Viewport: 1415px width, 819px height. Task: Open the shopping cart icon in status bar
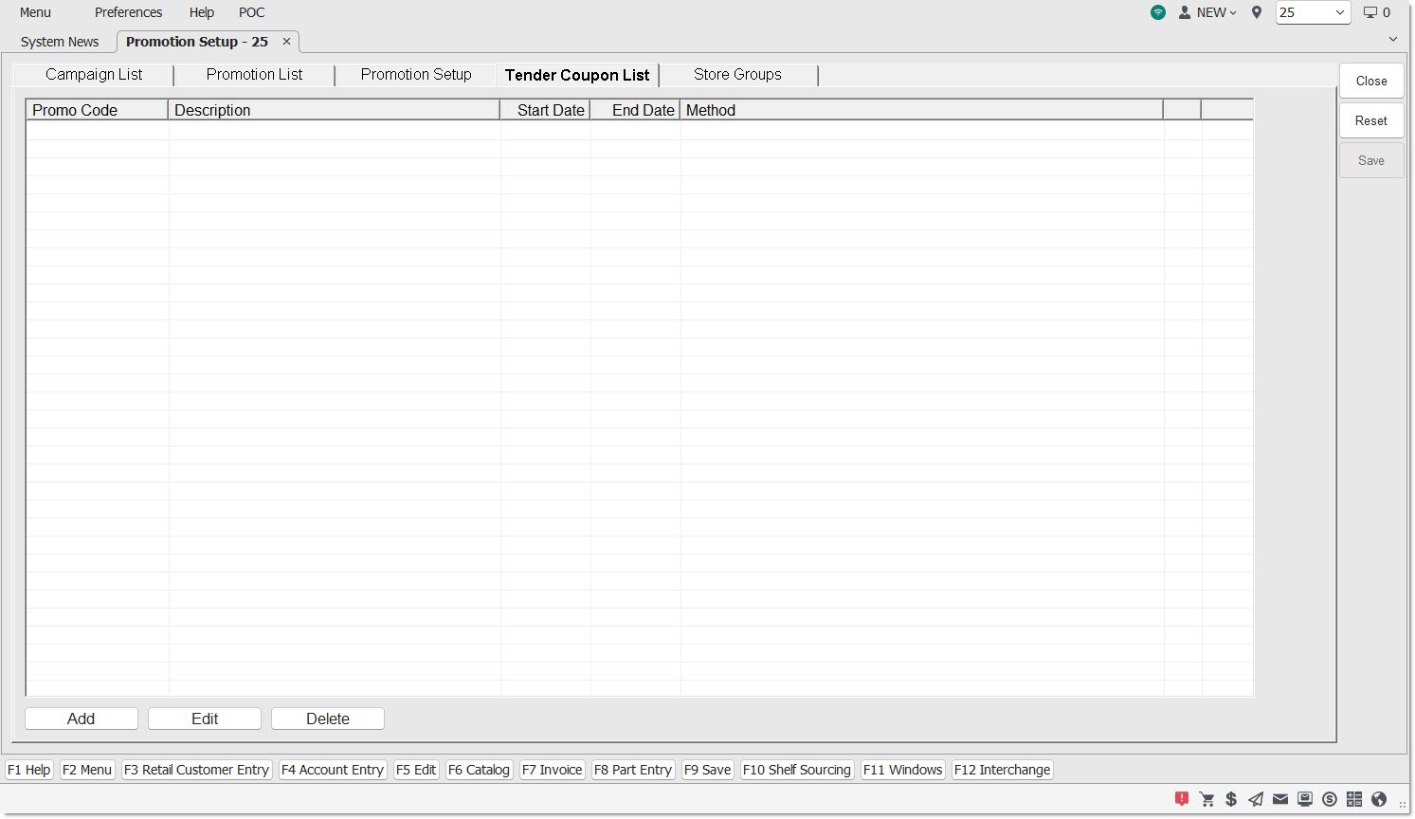pos(1206,799)
